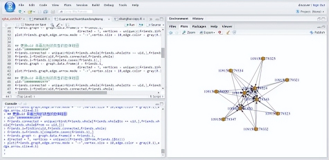The height and width of the screenshot is (160, 329).
Task: Open the Debug menu
Action: (x=108, y=5)
